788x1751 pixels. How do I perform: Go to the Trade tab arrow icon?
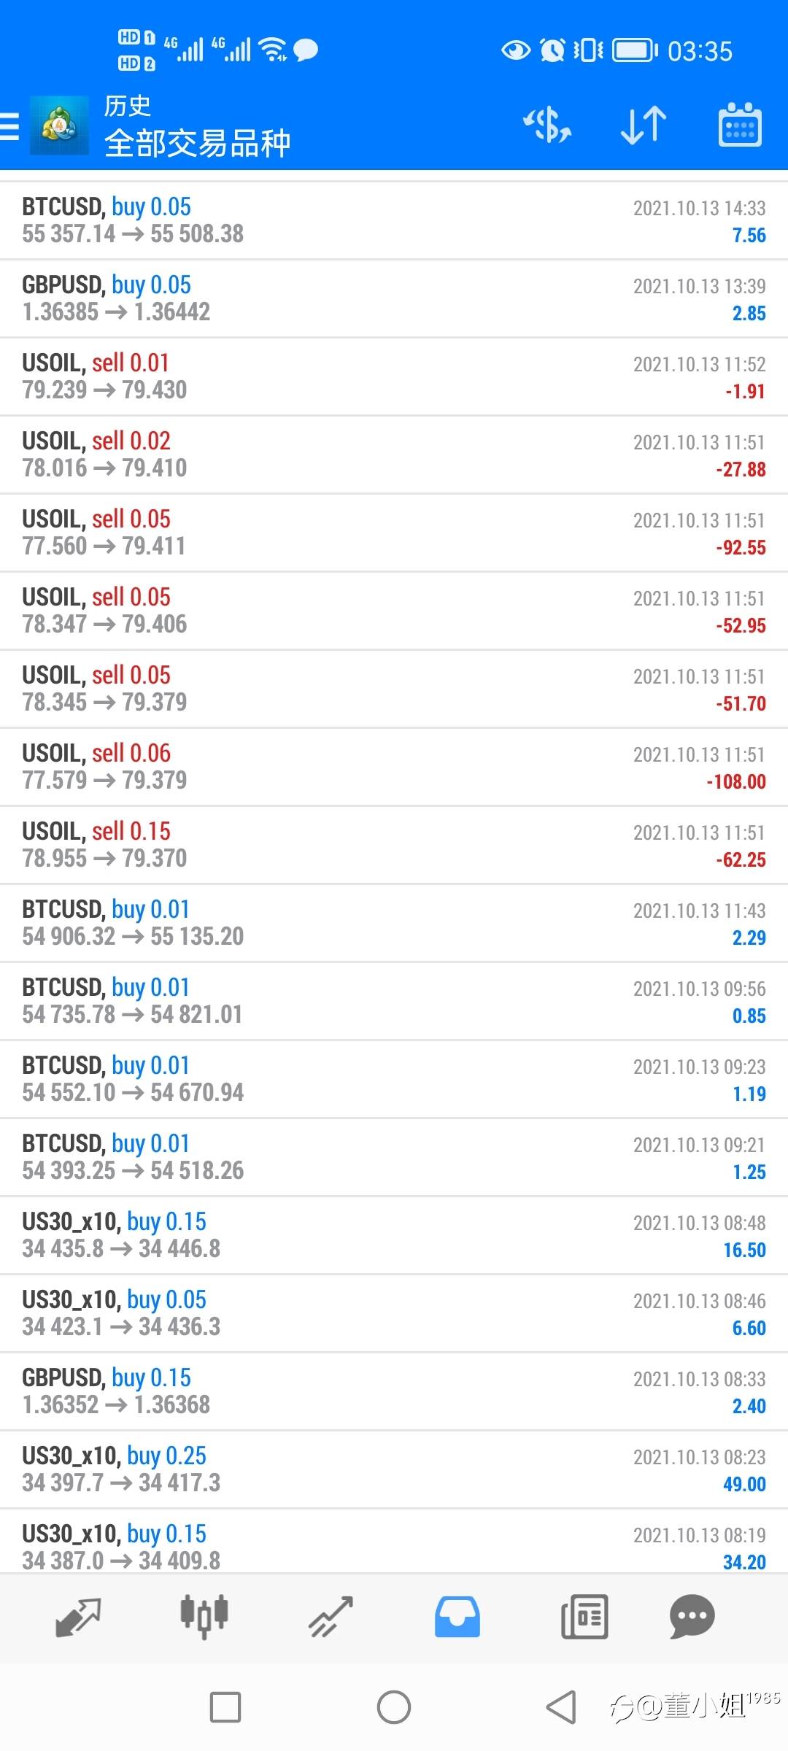click(x=331, y=1617)
